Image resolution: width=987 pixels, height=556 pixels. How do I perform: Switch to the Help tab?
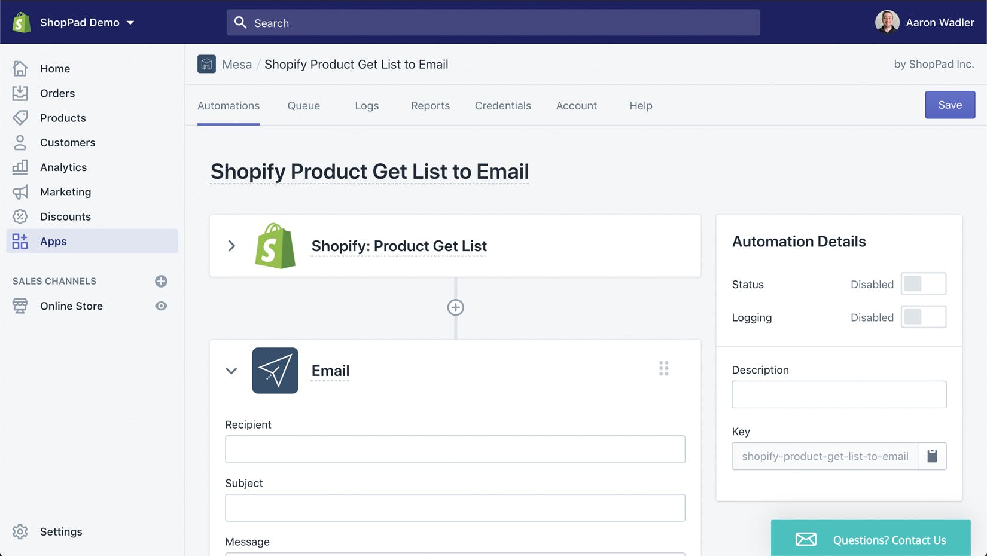[641, 105]
